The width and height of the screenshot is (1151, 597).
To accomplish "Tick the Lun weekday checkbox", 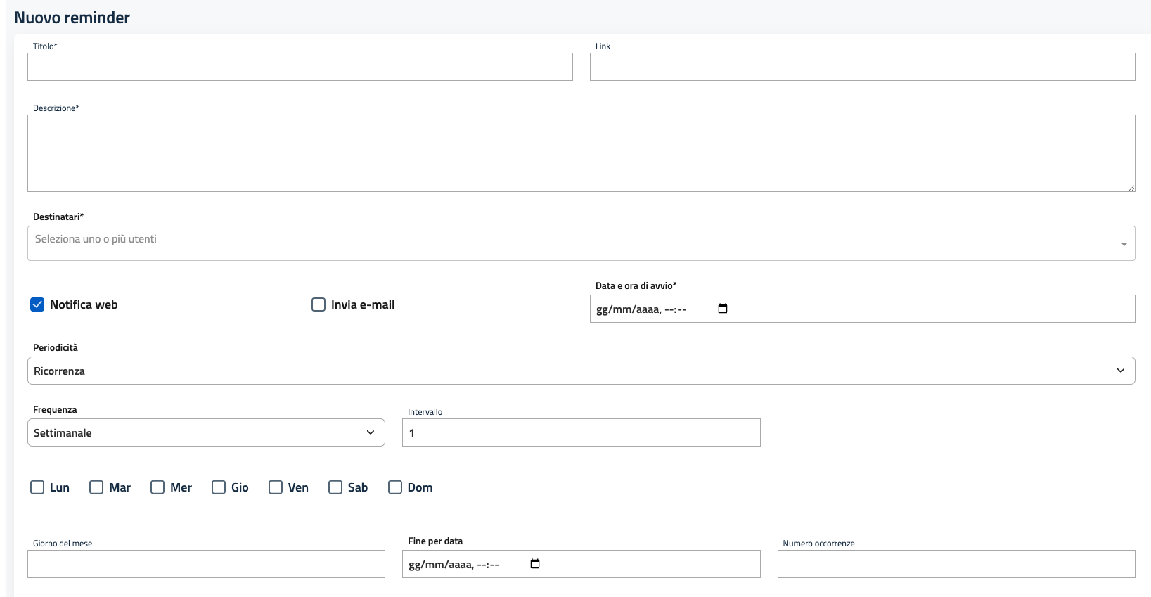I will (x=37, y=487).
